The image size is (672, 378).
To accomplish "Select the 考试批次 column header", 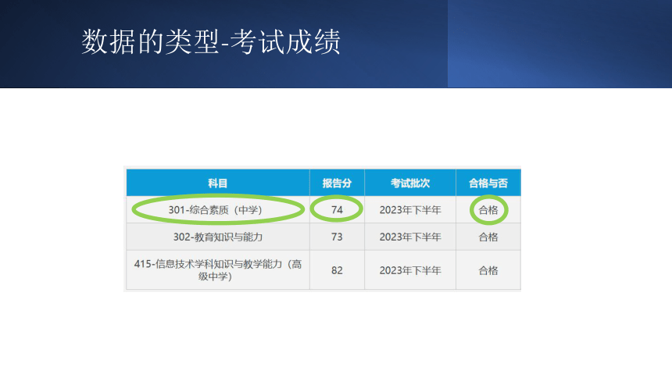I will [410, 183].
